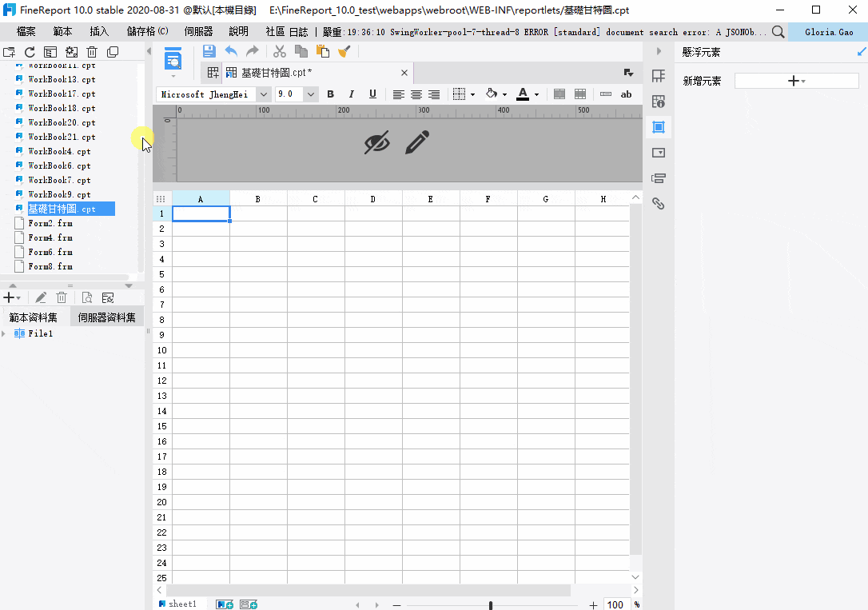Select cell A1 in the grid
Image resolution: width=868 pixels, height=610 pixels.
[201, 213]
